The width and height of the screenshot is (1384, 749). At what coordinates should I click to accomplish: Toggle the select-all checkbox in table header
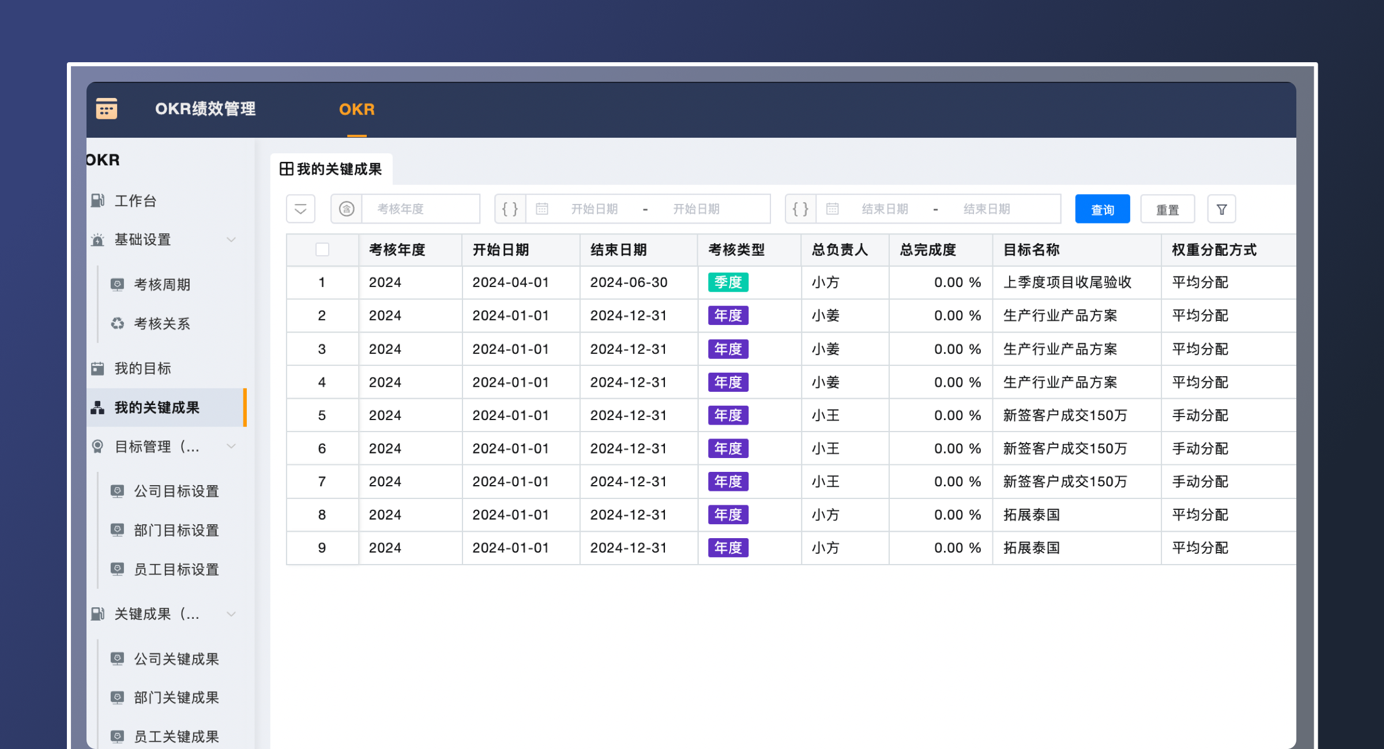click(322, 249)
